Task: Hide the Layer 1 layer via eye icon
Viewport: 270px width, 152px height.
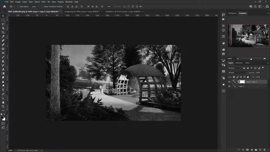Action: coord(229,86)
